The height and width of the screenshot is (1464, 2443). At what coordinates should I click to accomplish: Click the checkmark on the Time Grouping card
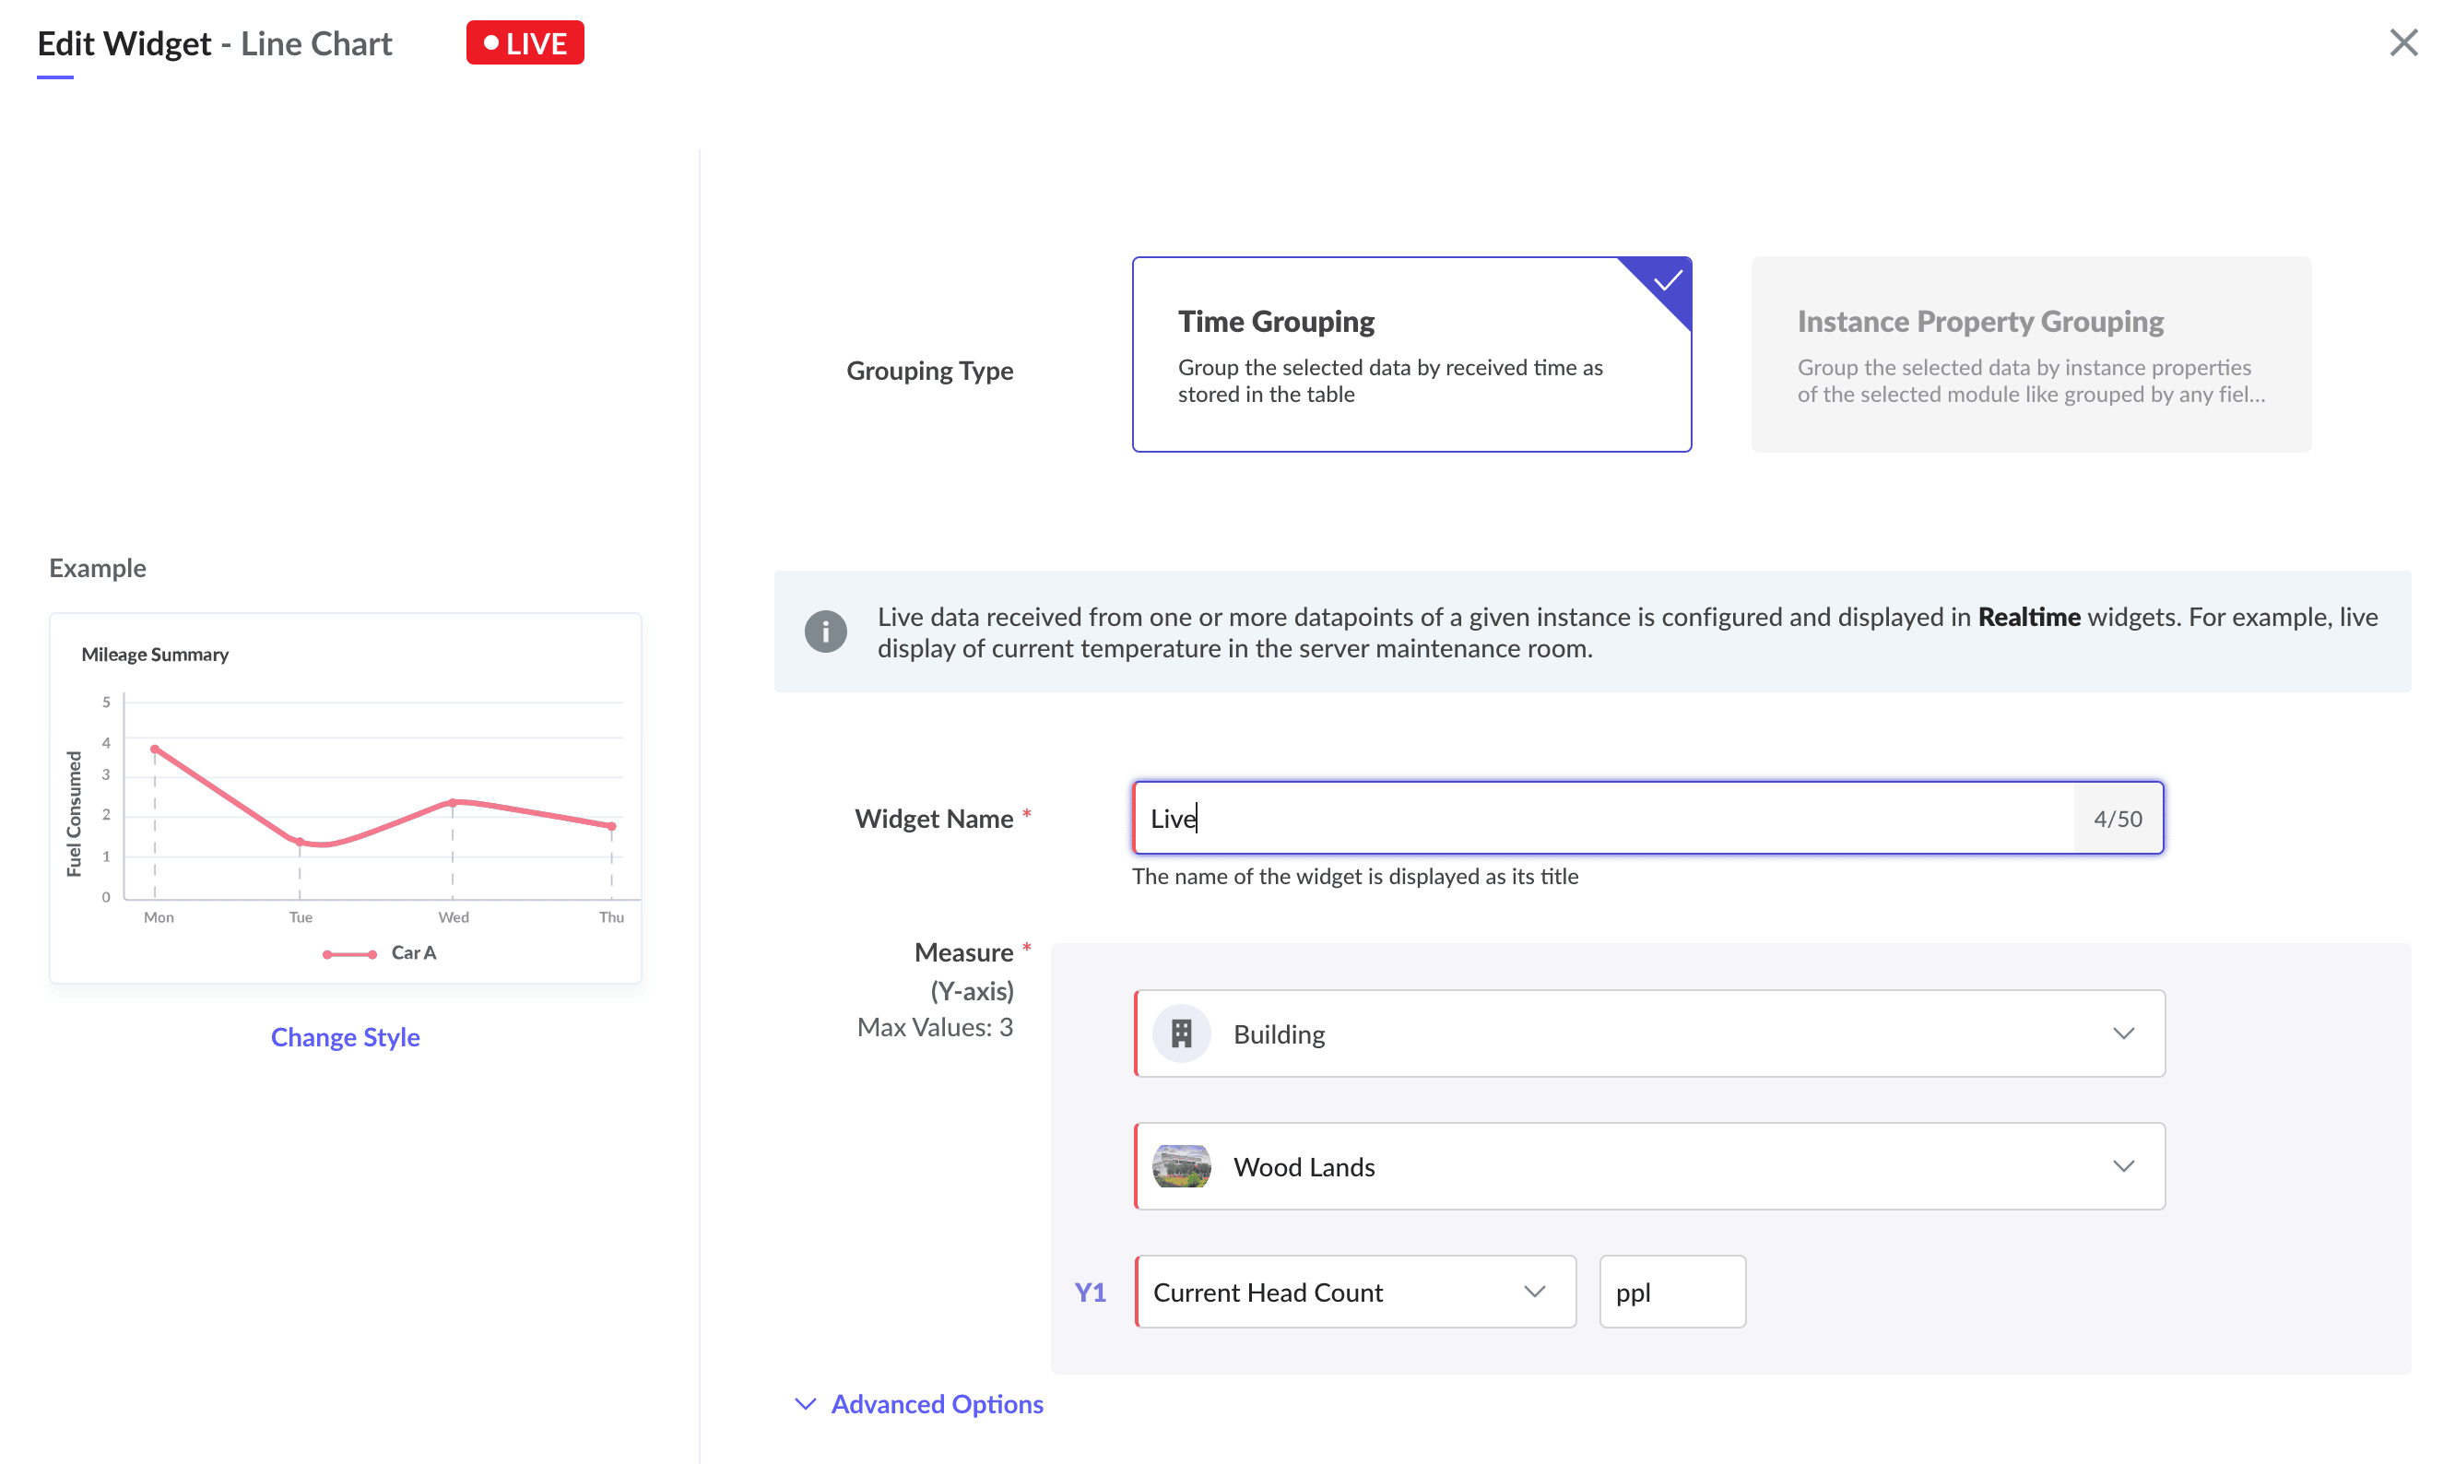1667,282
